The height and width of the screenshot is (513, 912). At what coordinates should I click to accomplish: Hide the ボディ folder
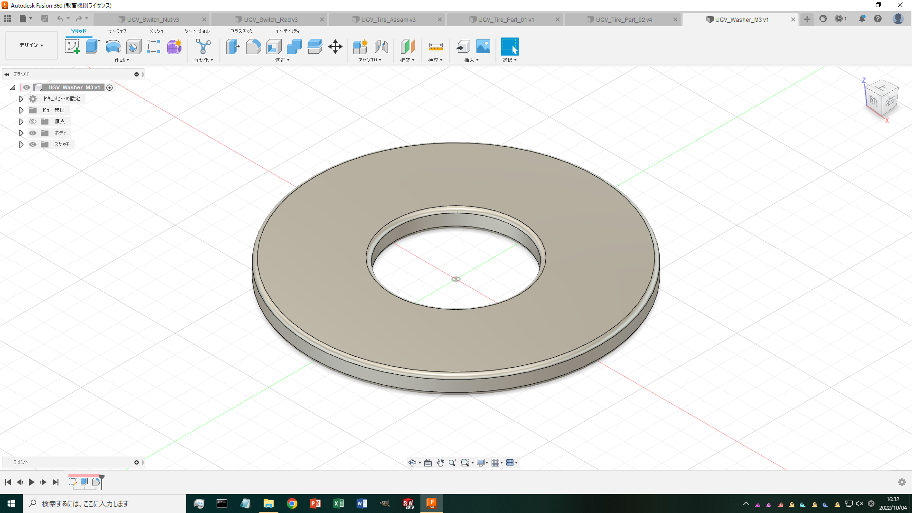click(33, 133)
